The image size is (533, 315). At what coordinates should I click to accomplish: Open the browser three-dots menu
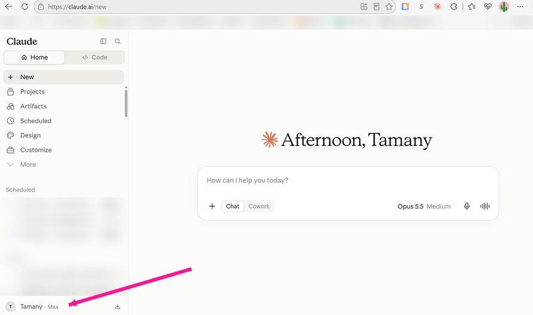click(520, 7)
